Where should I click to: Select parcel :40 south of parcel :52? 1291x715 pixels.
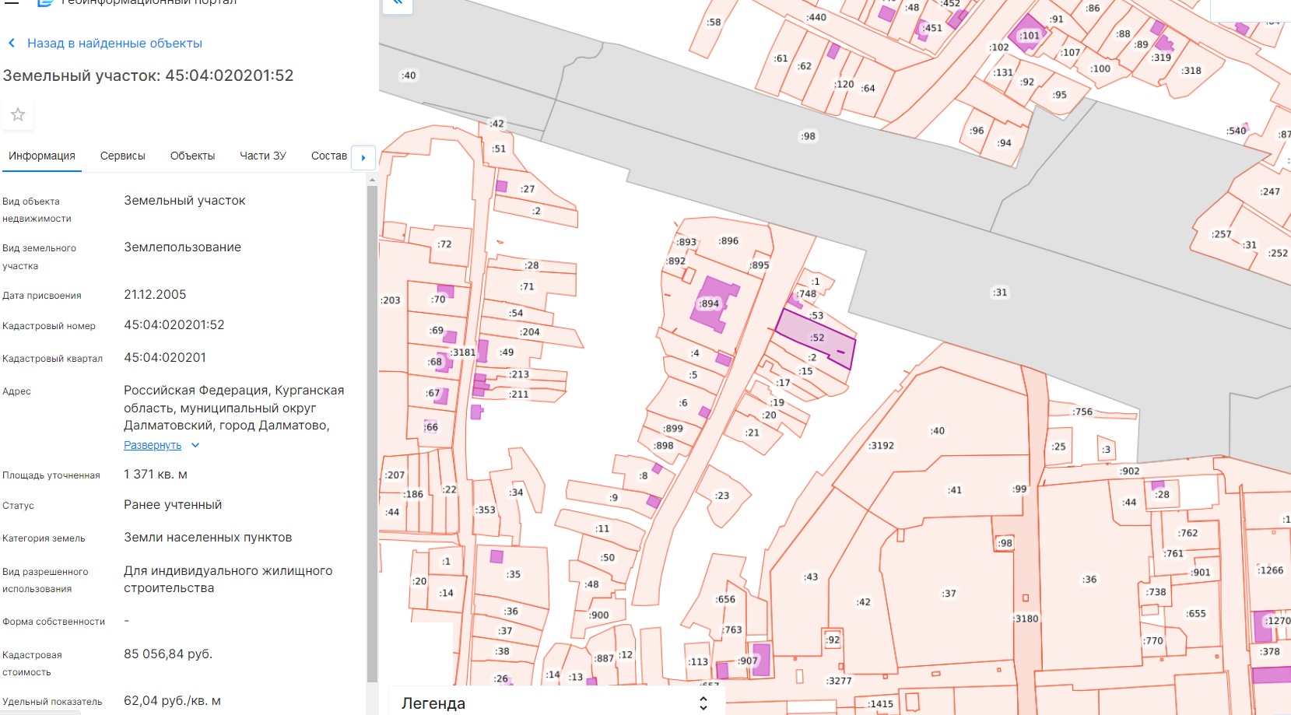pos(938,430)
